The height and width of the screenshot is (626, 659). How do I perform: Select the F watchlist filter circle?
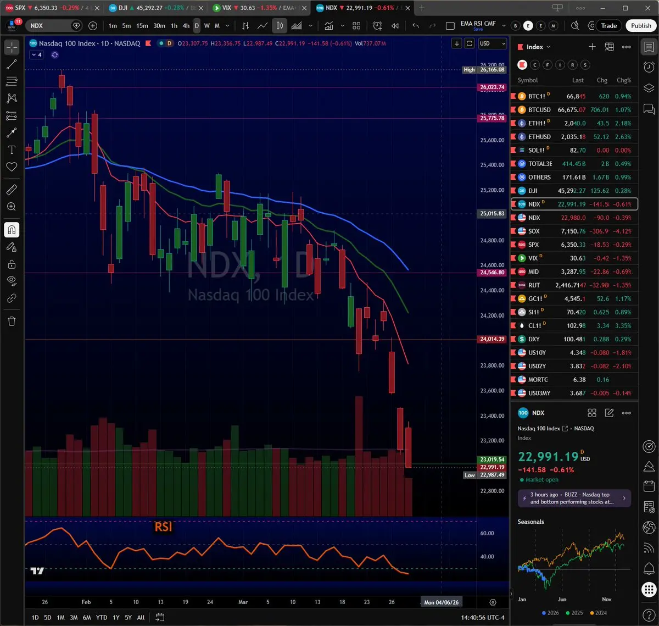point(548,65)
